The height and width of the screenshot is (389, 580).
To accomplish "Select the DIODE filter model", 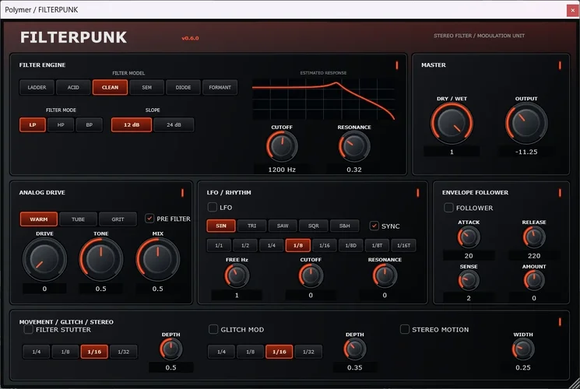I will pos(183,87).
